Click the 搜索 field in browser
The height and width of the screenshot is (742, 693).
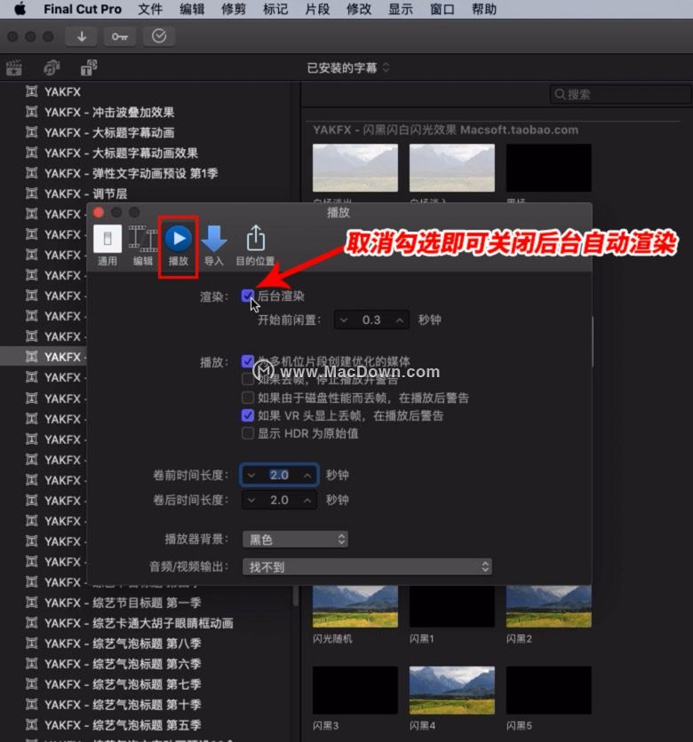619,95
